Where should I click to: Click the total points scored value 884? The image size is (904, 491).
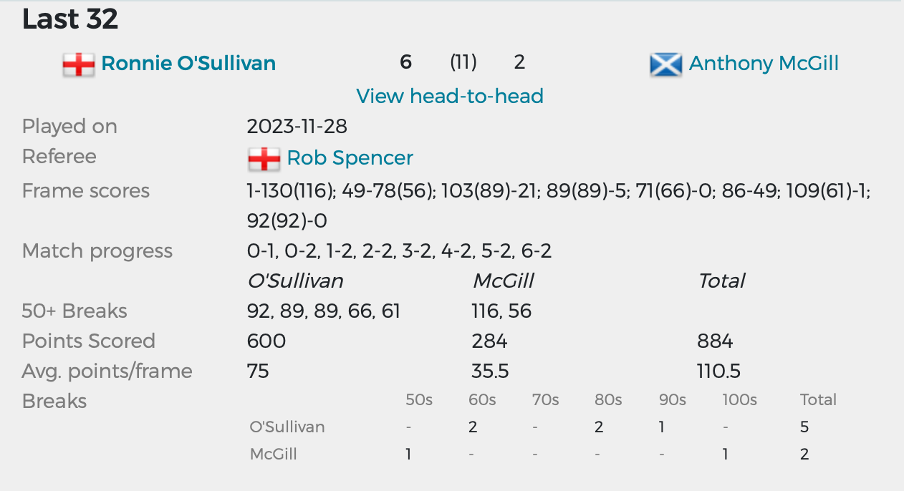[715, 341]
